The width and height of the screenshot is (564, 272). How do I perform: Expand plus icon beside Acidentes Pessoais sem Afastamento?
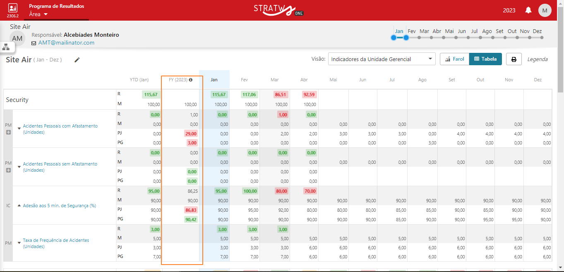coord(8,170)
